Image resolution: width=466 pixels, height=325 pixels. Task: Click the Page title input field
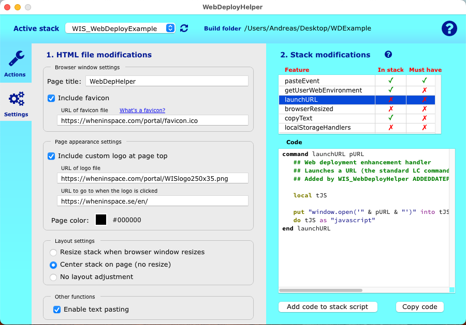point(167,81)
